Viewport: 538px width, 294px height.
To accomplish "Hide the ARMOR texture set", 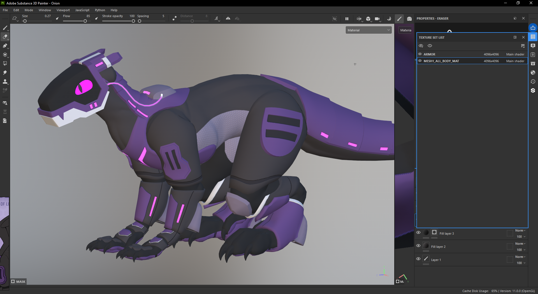I will [x=420, y=54].
